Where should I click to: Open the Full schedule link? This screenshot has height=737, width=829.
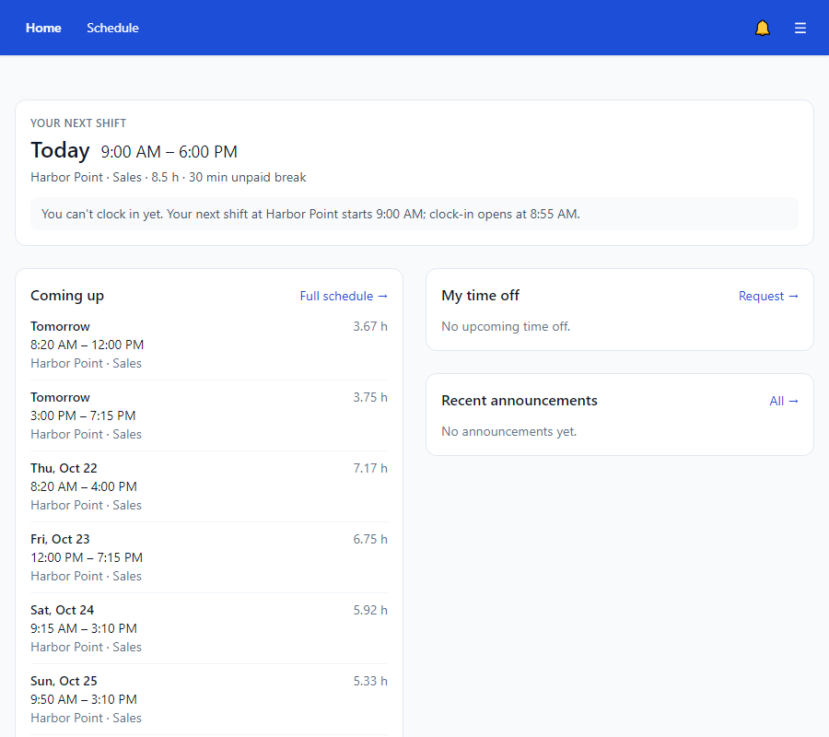[344, 296]
